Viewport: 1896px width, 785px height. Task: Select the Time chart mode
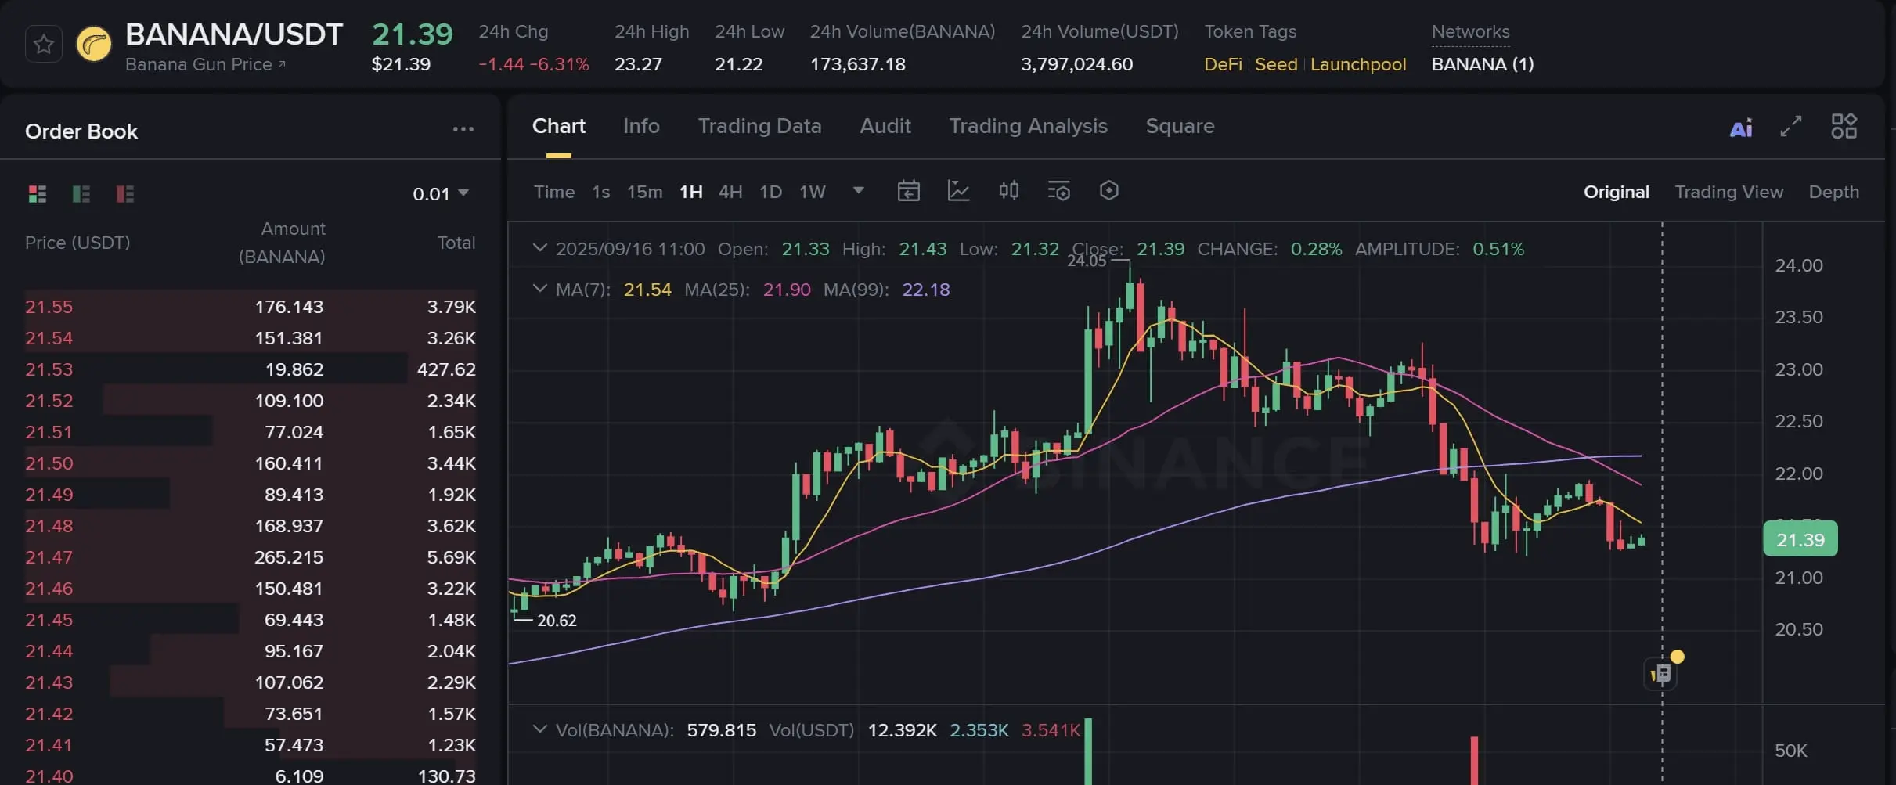pyautogui.click(x=554, y=192)
